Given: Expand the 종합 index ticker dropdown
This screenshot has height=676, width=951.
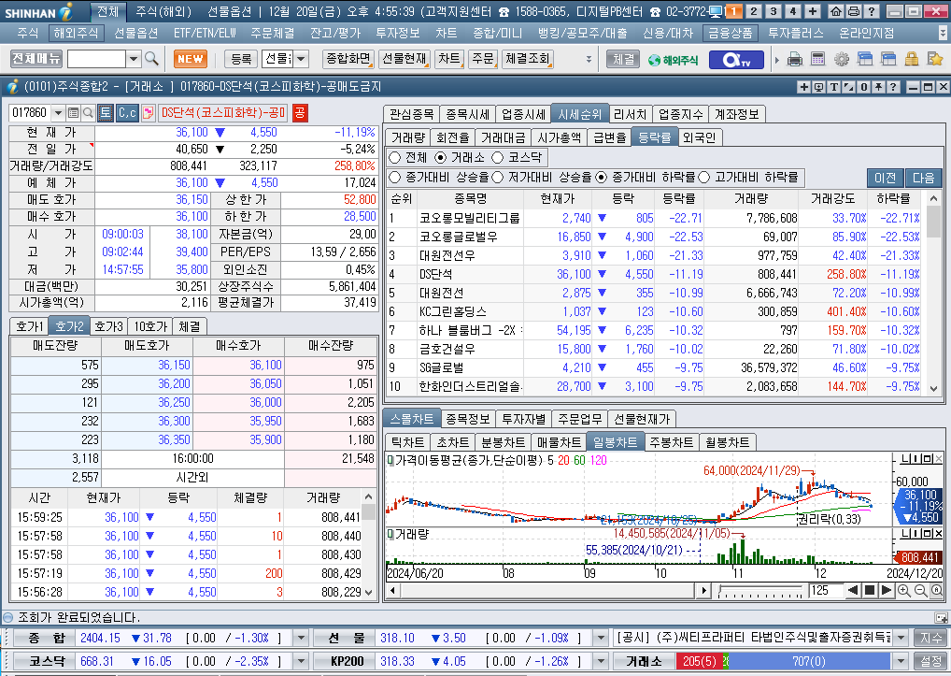Looking at the screenshot, I should click(300, 638).
